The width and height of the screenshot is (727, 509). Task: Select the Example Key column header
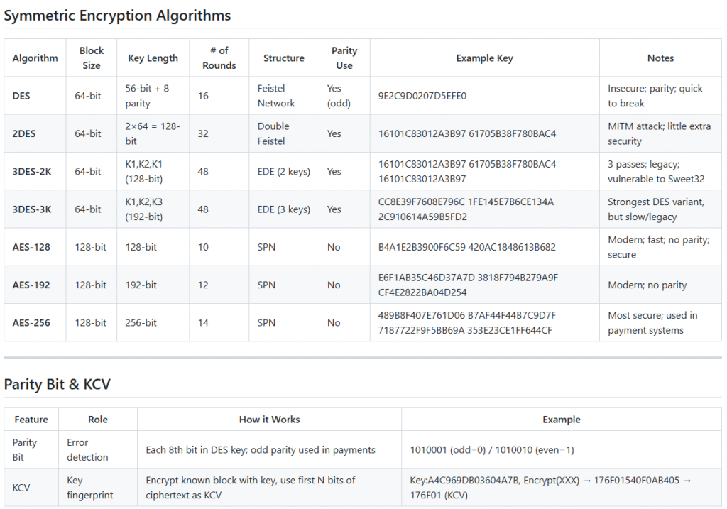pos(484,58)
